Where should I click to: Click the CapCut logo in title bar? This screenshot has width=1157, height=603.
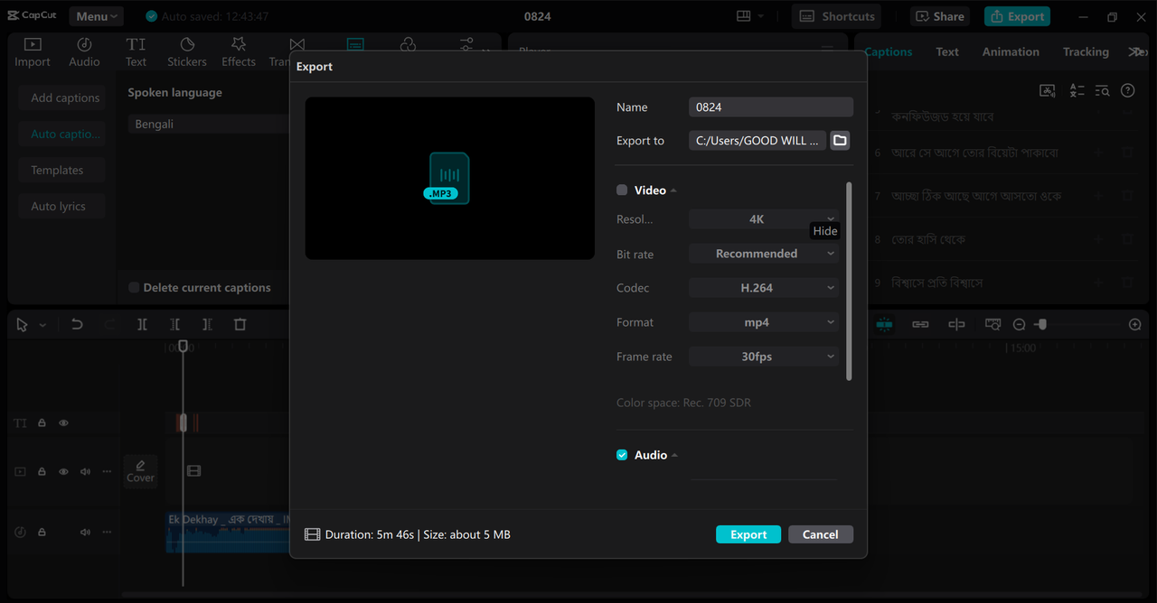(x=31, y=16)
